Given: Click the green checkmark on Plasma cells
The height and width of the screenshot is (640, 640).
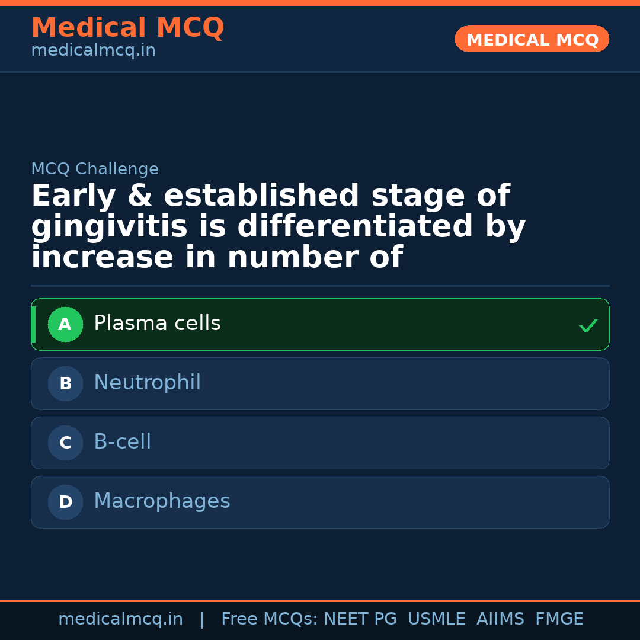Looking at the screenshot, I should tap(588, 325).
